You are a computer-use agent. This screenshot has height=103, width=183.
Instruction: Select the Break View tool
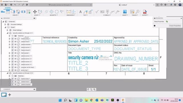23,12
